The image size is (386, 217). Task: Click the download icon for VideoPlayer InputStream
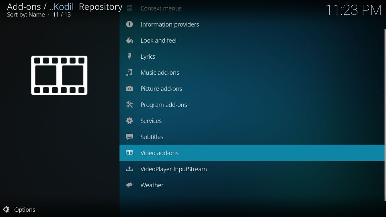click(129, 169)
